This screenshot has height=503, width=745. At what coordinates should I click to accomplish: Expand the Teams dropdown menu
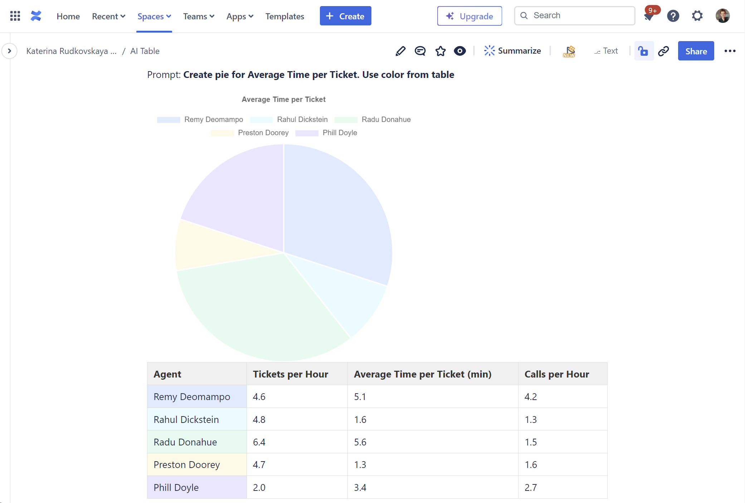tap(199, 16)
